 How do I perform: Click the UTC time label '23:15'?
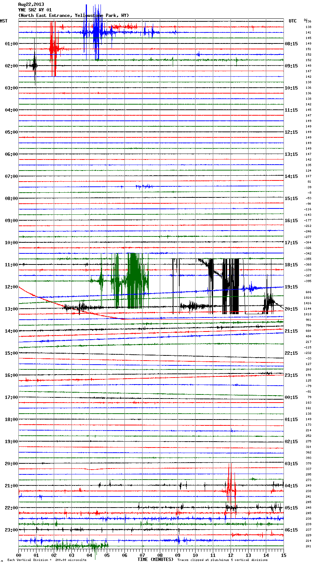[x=291, y=375]
